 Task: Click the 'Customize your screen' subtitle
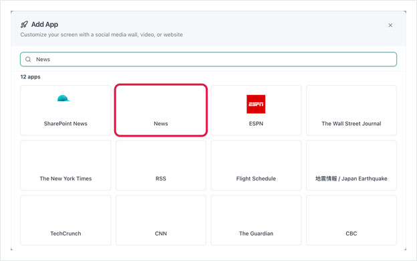click(x=102, y=35)
